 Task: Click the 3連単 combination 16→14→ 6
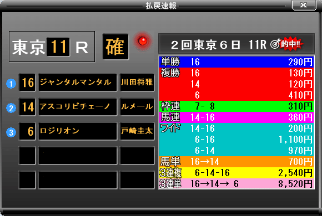[214, 184]
